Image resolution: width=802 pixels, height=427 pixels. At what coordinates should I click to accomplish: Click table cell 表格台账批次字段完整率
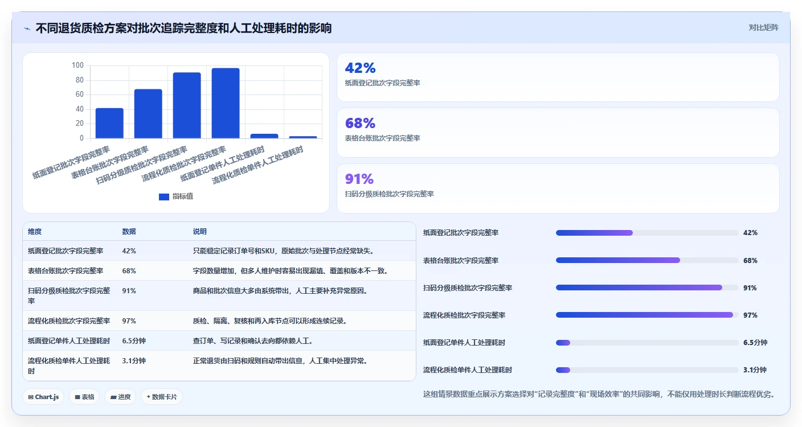[66, 270]
